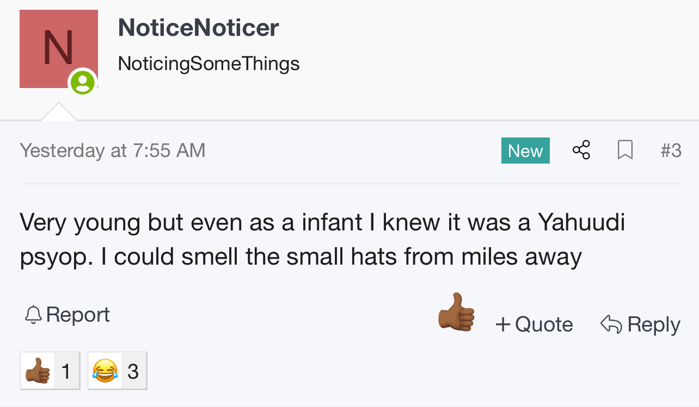
Task: Click the bell icon beside Report
Action: 33,315
